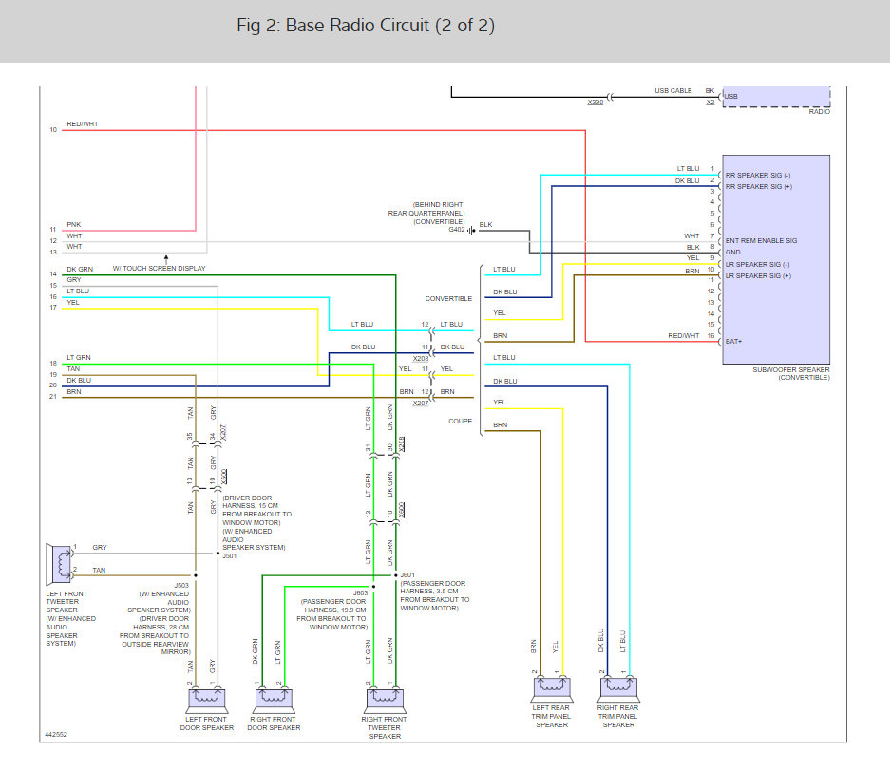Click 'RIGHT REAR TRIM PANEL SPEAKER' caption
This screenshot has width=890, height=770.
point(618,716)
